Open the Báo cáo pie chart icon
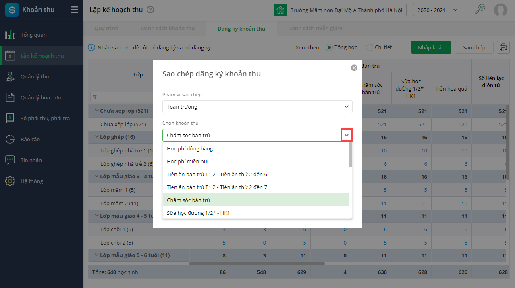 (x=10, y=140)
